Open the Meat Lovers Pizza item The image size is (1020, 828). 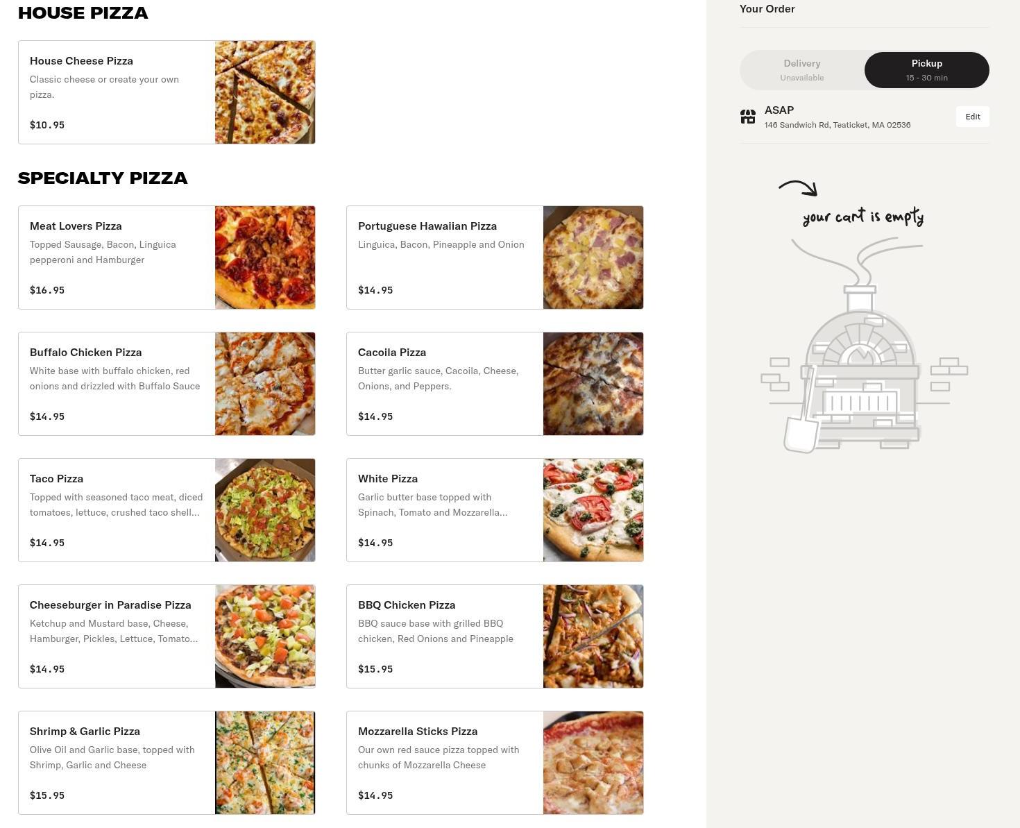point(167,257)
